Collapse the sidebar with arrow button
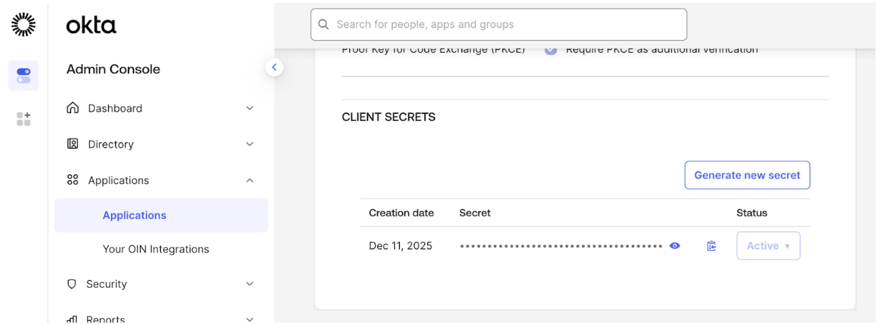The width and height of the screenshot is (877, 325). pyautogui.click(x=274, y=67)
